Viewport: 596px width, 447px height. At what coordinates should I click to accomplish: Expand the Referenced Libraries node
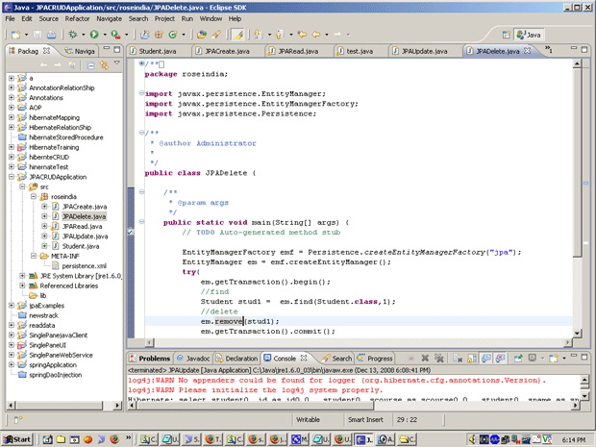click(x=23, y=286)
